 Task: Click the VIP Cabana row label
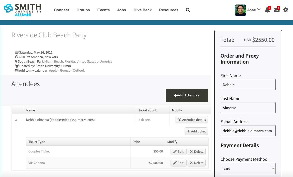click(37, 163)
